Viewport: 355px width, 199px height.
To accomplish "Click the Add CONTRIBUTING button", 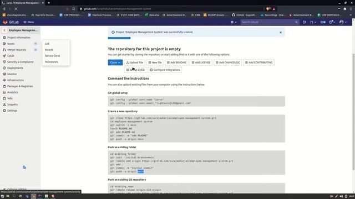I will click(258, 62).
